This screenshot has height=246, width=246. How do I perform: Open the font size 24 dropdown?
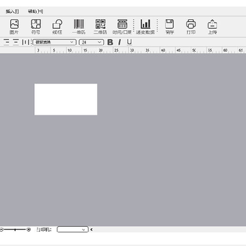[92, 42]
